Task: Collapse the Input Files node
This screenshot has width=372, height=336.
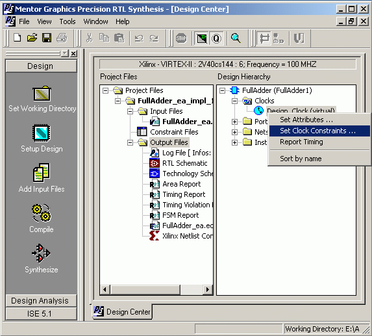Action: [x=130, y=111]
